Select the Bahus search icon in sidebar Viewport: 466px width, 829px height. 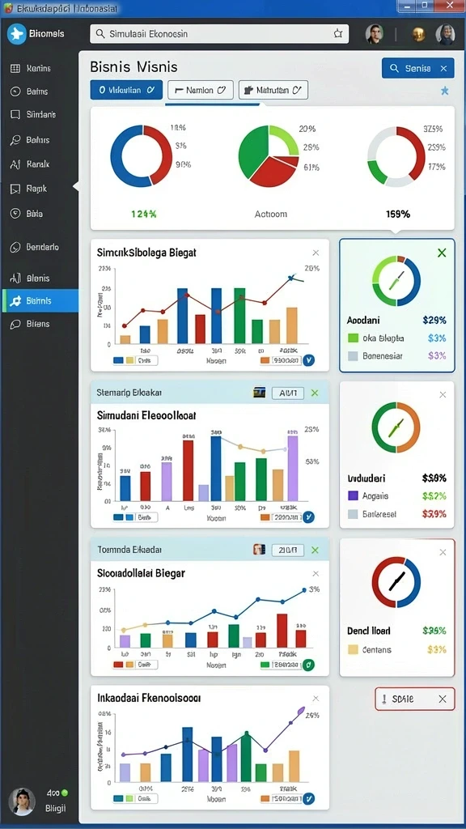[15, 140]
